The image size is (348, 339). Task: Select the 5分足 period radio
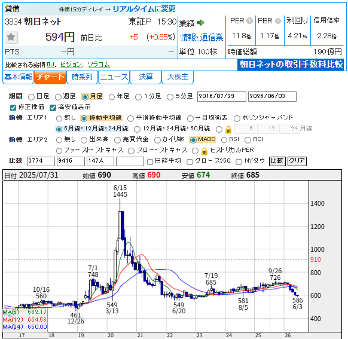coord(170,97)
